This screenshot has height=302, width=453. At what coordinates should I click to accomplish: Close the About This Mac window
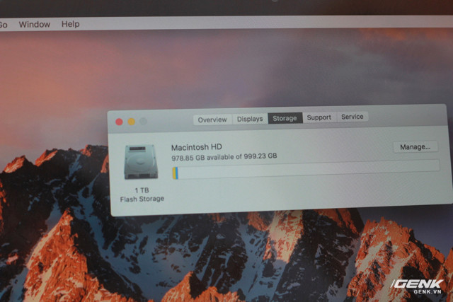coord(118,122)
